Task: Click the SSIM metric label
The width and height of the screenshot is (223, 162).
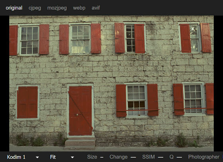Action: click(149, 157)
